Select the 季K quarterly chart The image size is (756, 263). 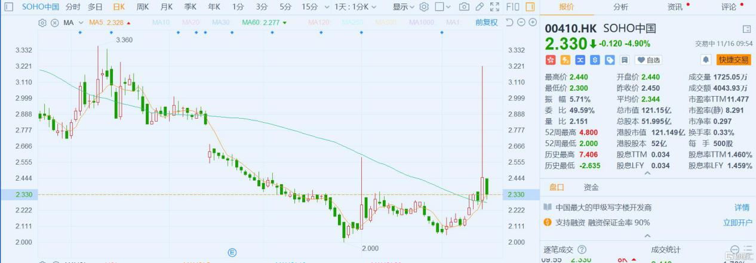190,7
